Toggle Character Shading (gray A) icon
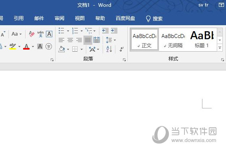226x152 pixels. pyautogui.click(x=40, y=46)
